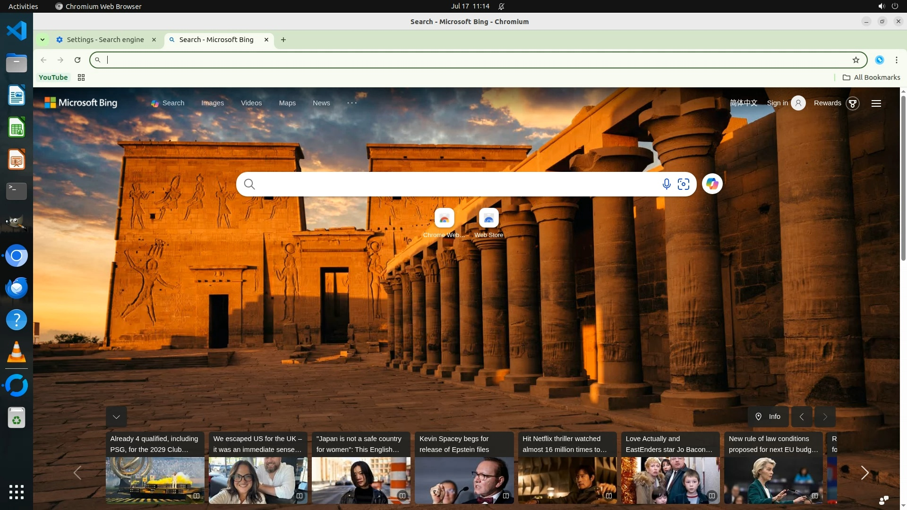Collapse the news feed with chevron button
907x510 pixels.
click(116, 416)
